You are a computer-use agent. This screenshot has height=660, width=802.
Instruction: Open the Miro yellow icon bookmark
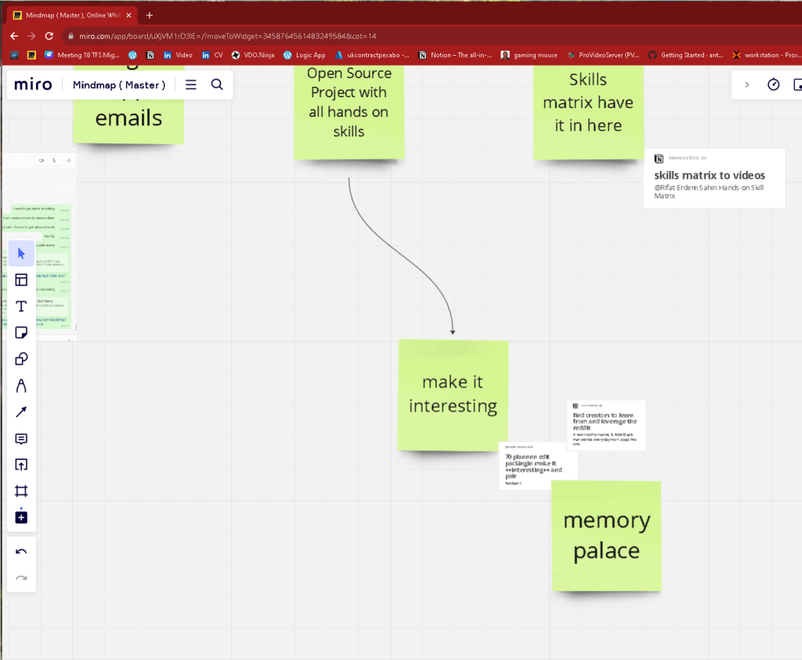tap(31, 55)
